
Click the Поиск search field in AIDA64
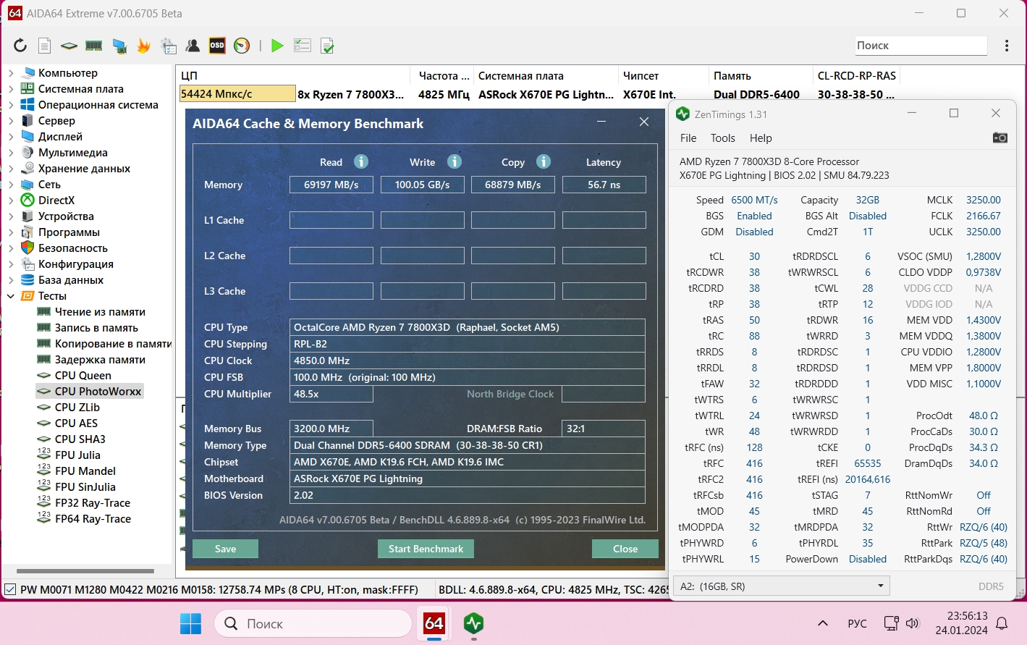pyautogui.click(x=921, y=45)
